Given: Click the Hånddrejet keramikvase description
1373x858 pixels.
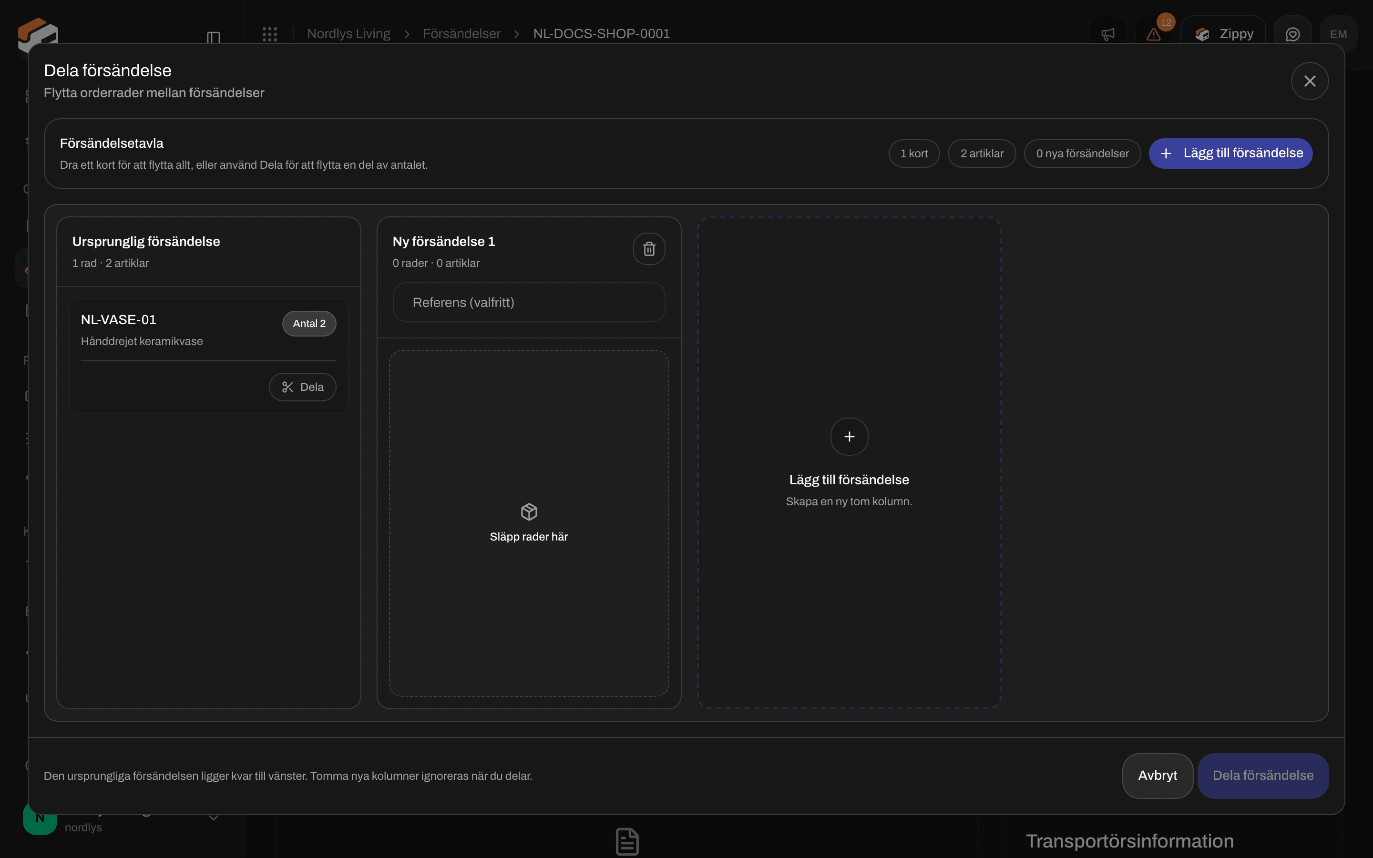Looking at the screenshot, I should [x=142, y=341].
